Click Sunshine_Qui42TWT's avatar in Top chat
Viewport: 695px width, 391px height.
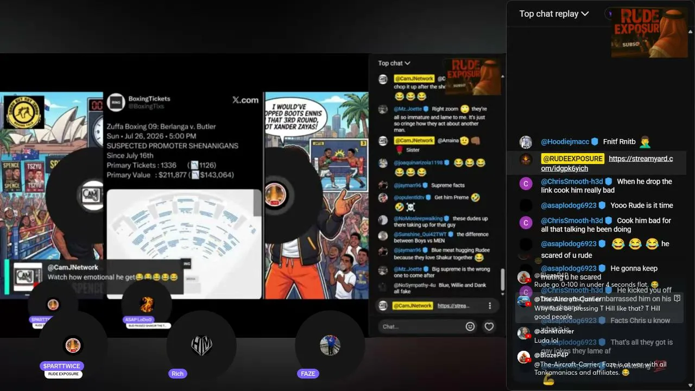click(383, 235)
